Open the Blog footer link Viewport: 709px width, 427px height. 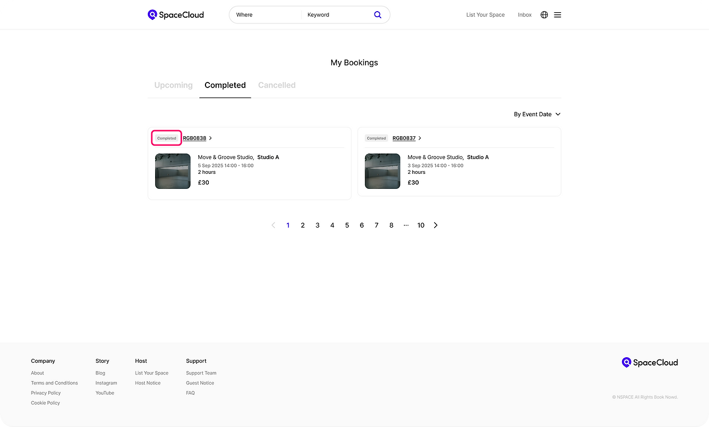click(x=100, y=373)
